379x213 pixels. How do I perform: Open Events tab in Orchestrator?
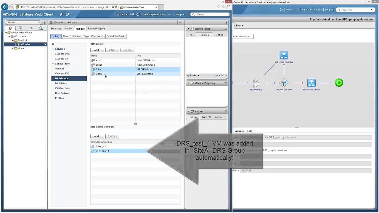click(x=240, y=25)
